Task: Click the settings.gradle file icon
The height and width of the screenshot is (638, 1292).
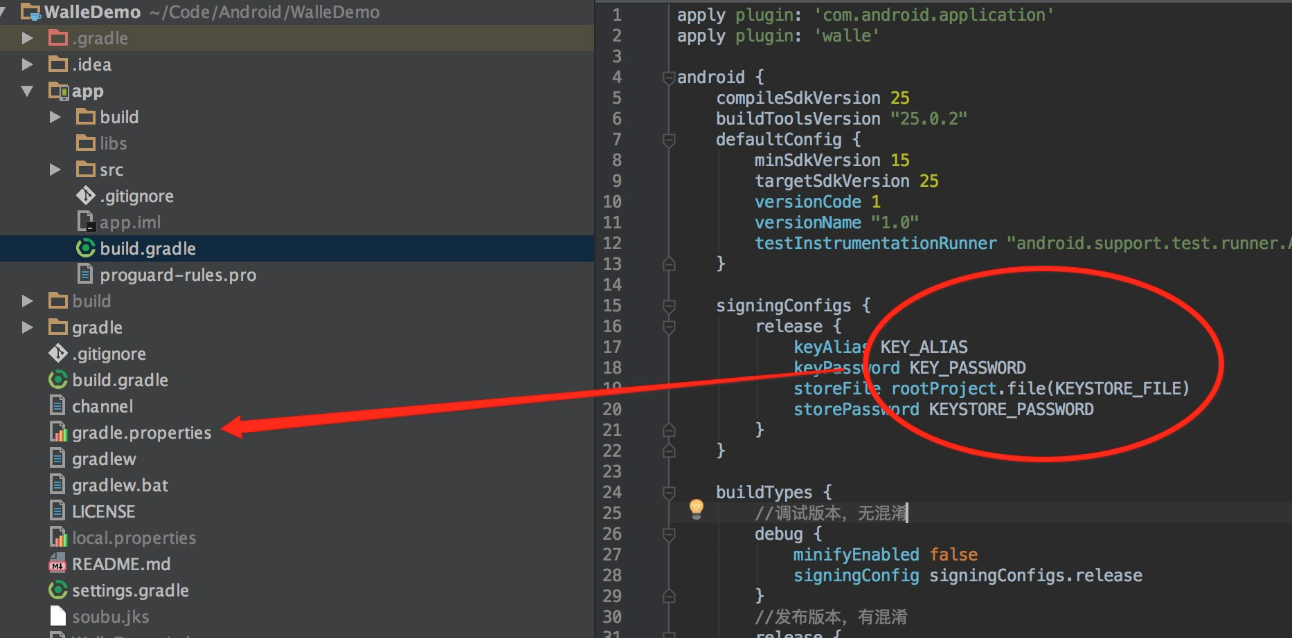Action: 58,590
